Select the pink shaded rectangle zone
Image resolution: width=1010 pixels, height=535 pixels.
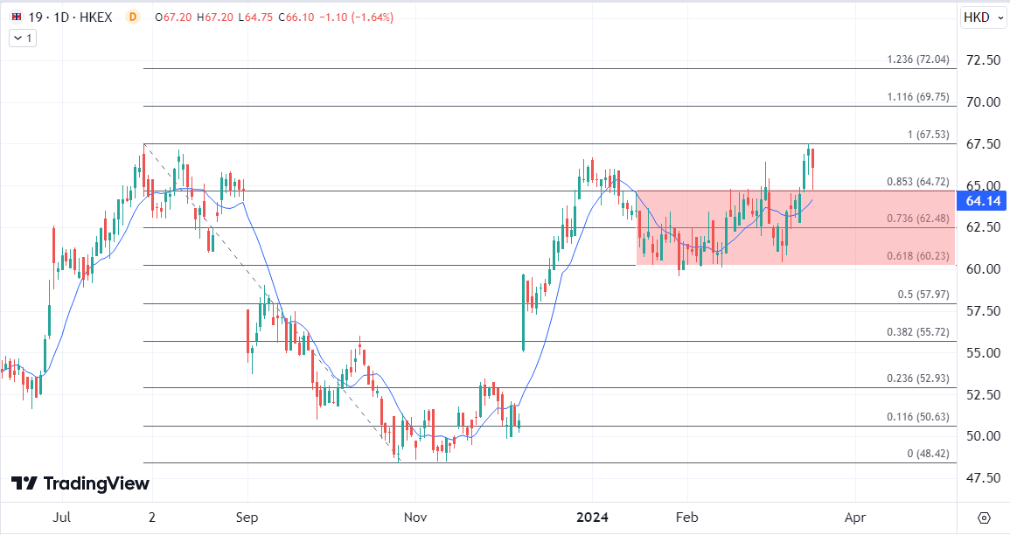[x=794, y=247]
